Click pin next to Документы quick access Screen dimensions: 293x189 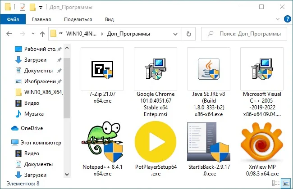click(59, 71)
